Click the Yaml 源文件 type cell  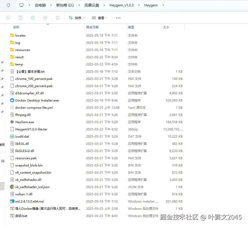[137, 108]
